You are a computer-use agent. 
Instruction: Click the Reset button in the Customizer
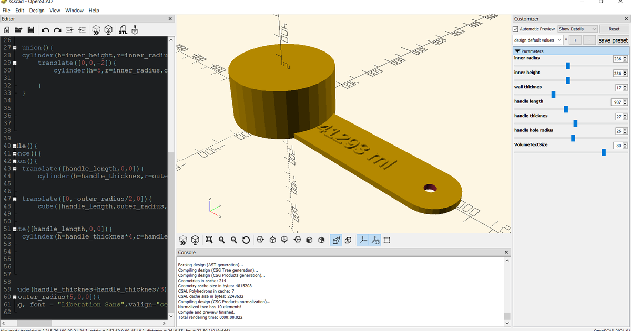(614, 29)
